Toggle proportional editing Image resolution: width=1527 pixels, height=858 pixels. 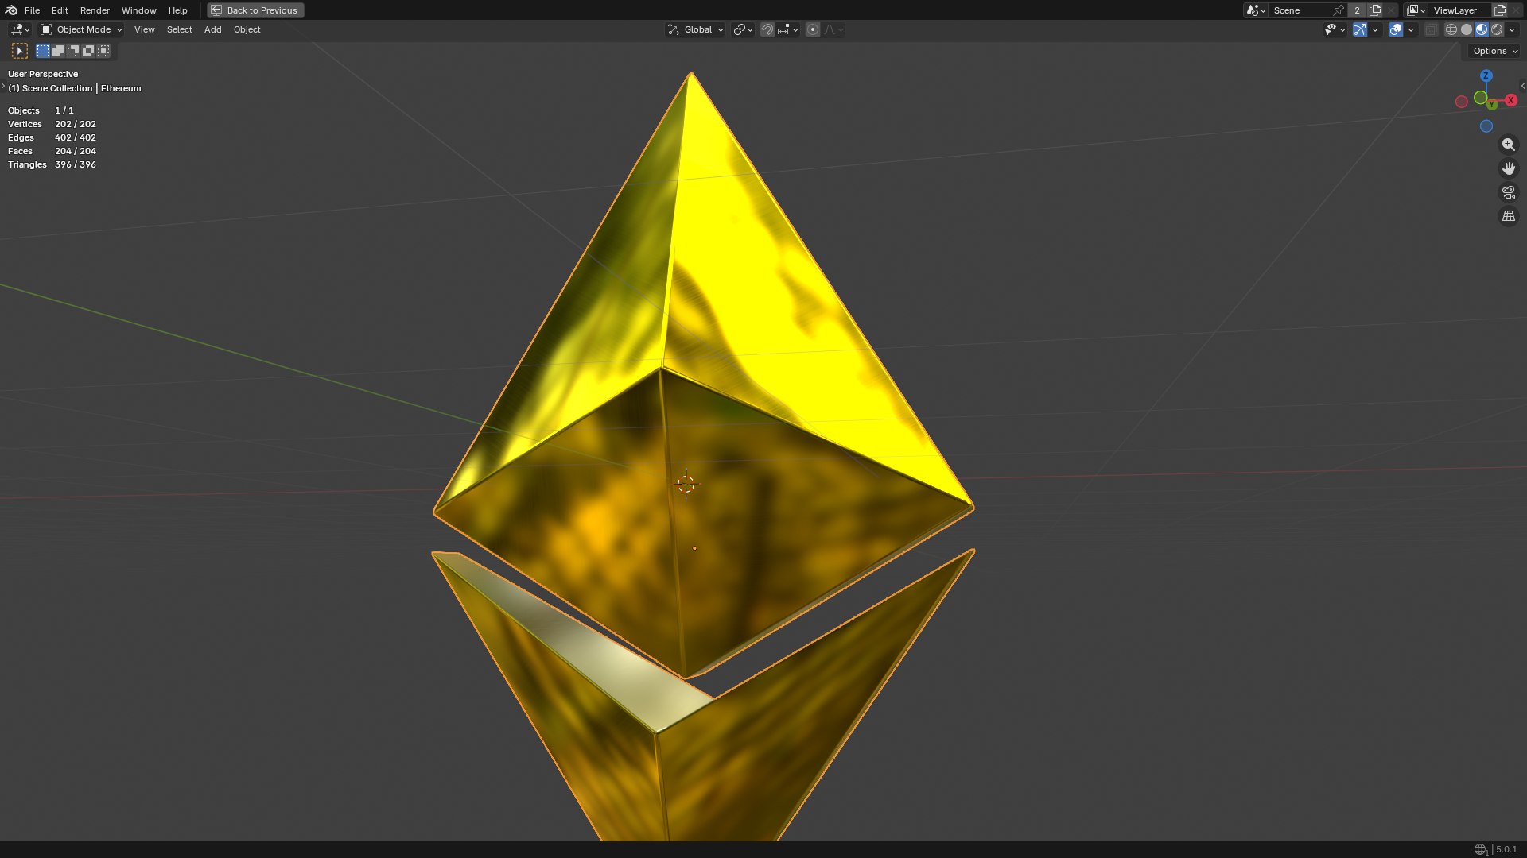[x=813, y=29]
